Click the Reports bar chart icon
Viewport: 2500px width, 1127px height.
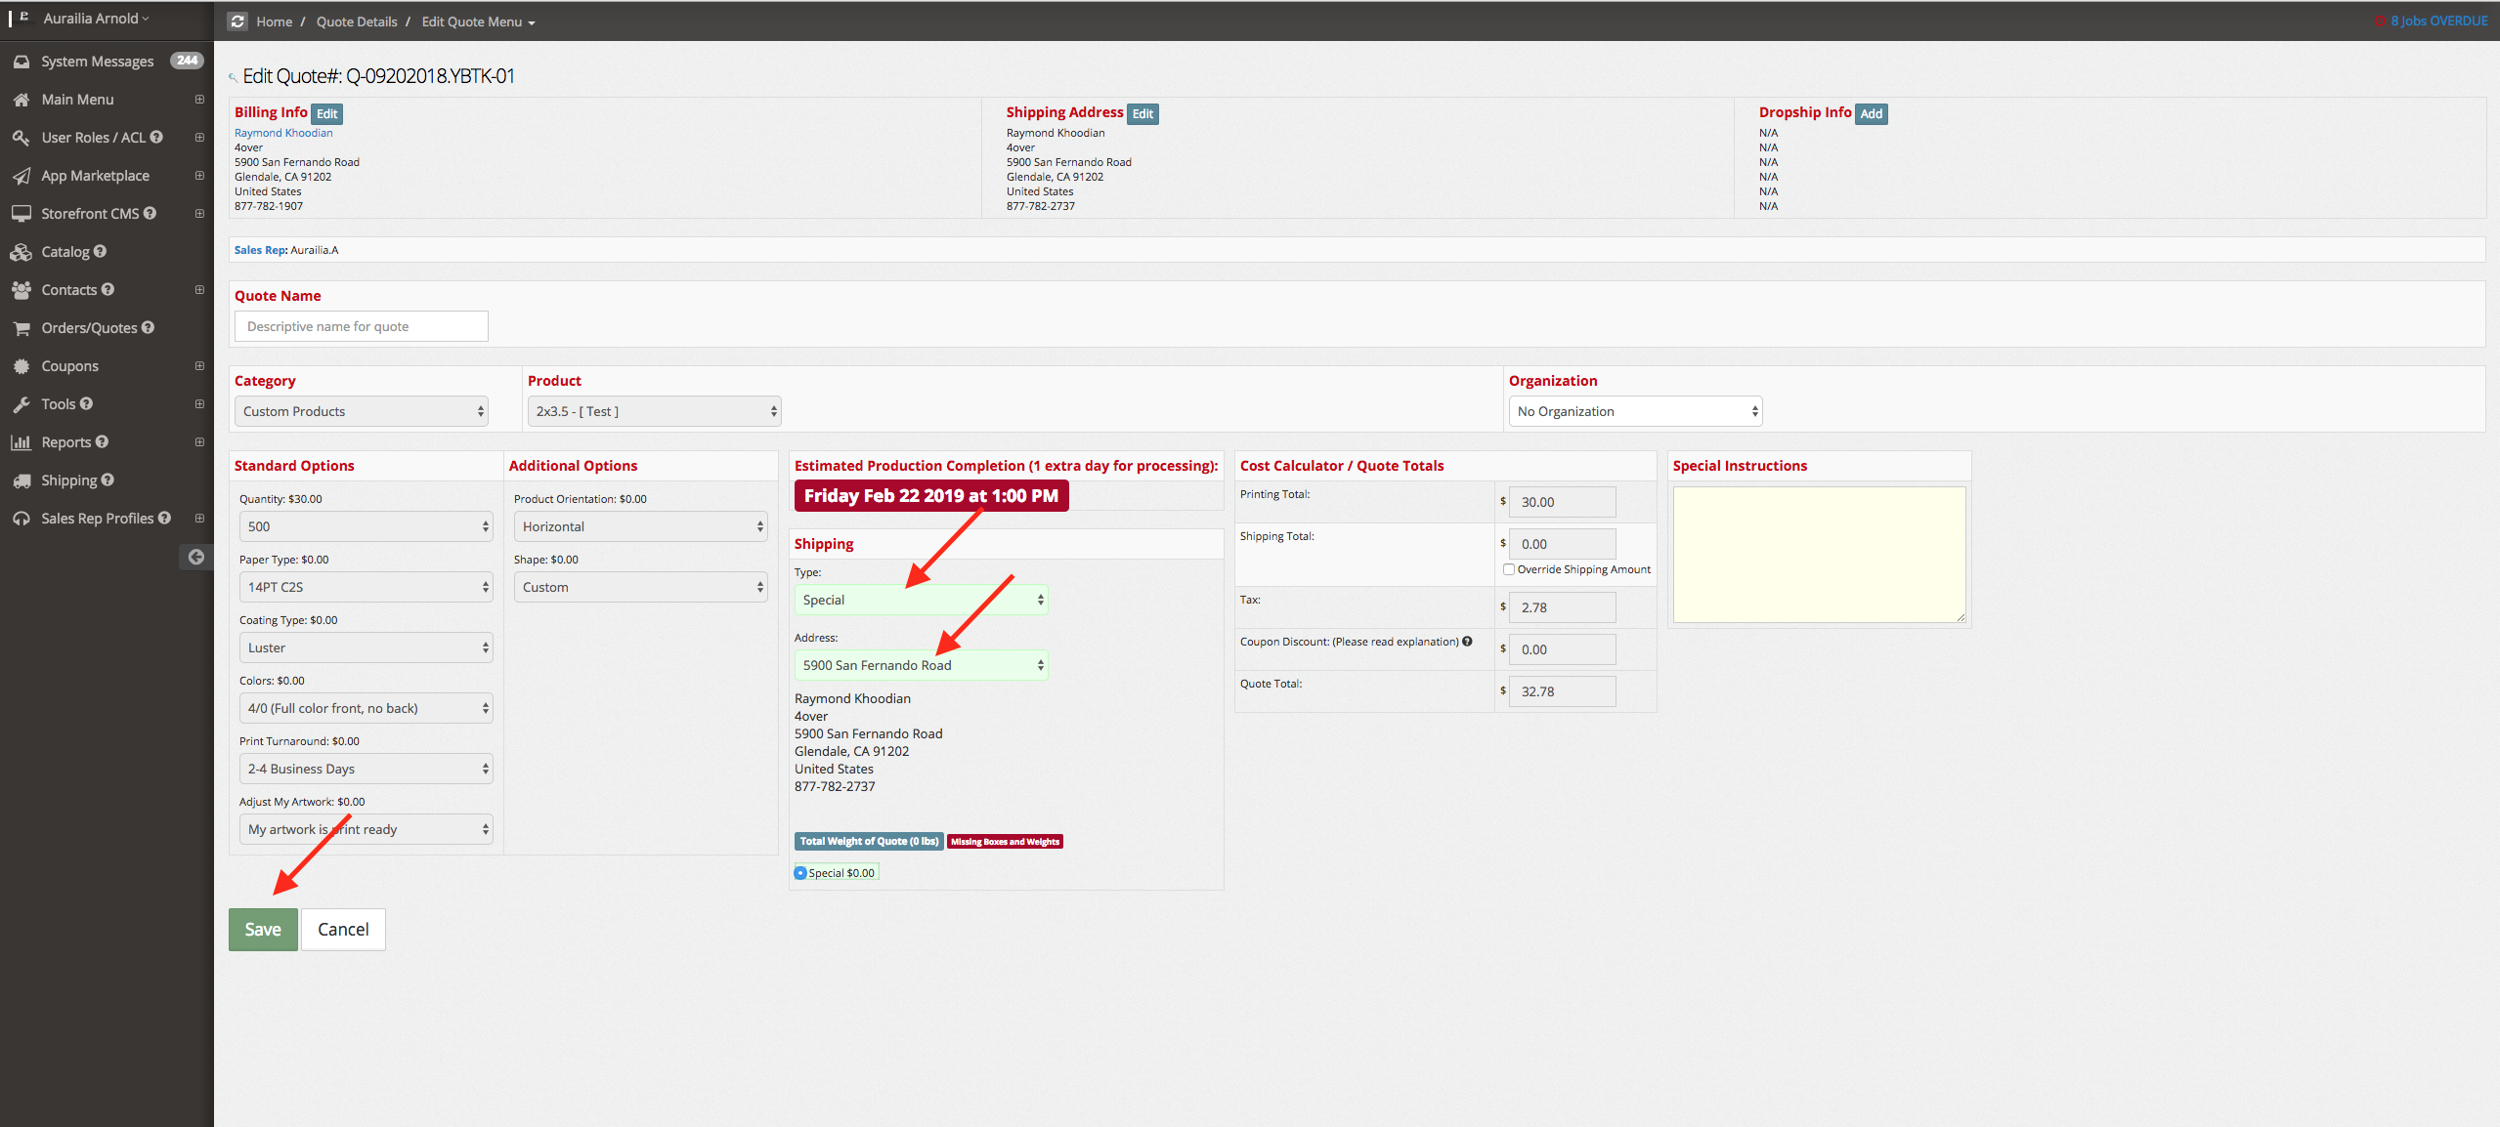[x=21, y=442]
